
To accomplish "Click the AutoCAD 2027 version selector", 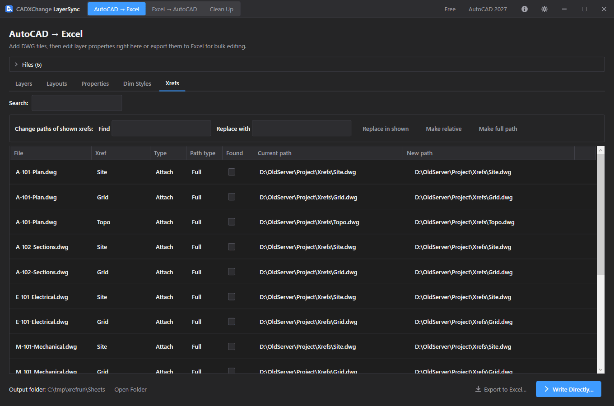I will coord(488,9).
